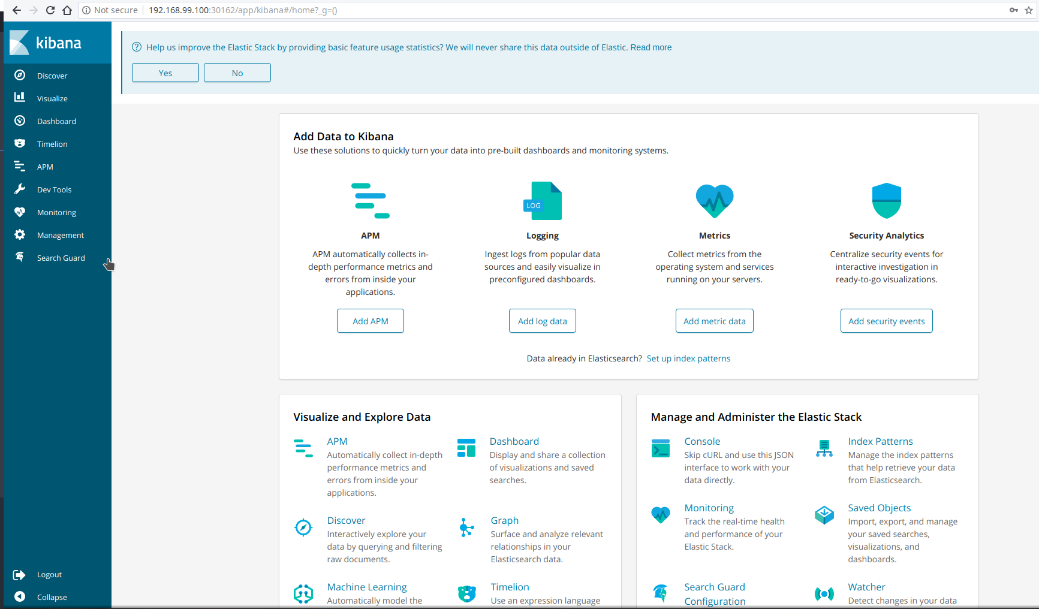Click the Logout icon
This screenshot has width=1039, height=609.
click(20, 575)
